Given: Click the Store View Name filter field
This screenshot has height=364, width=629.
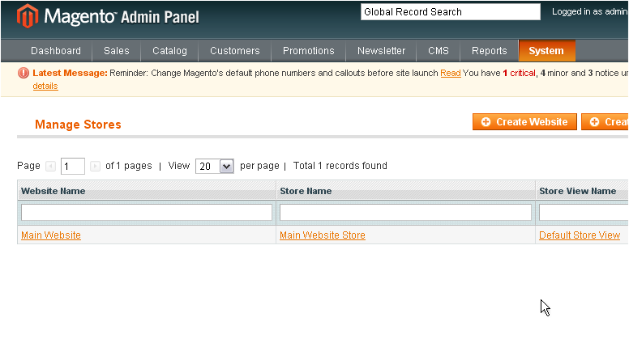Looking at the screenshot, I should point(584,213).
